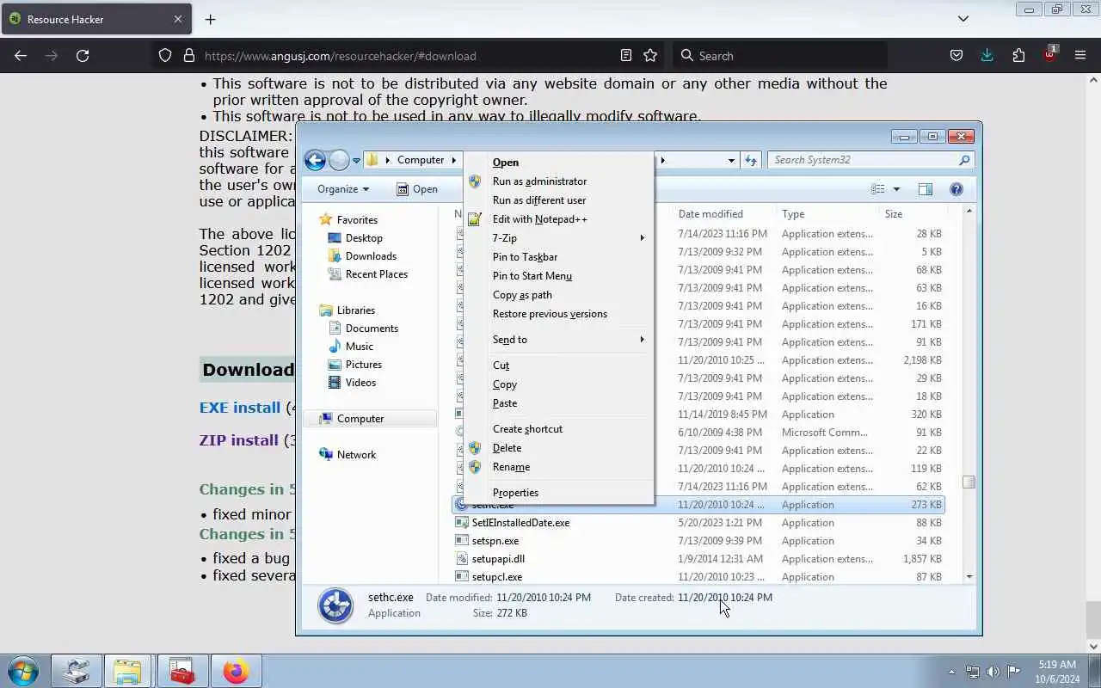Click Firefox back arrow button
1101x688 pixels.
[21, 55]
